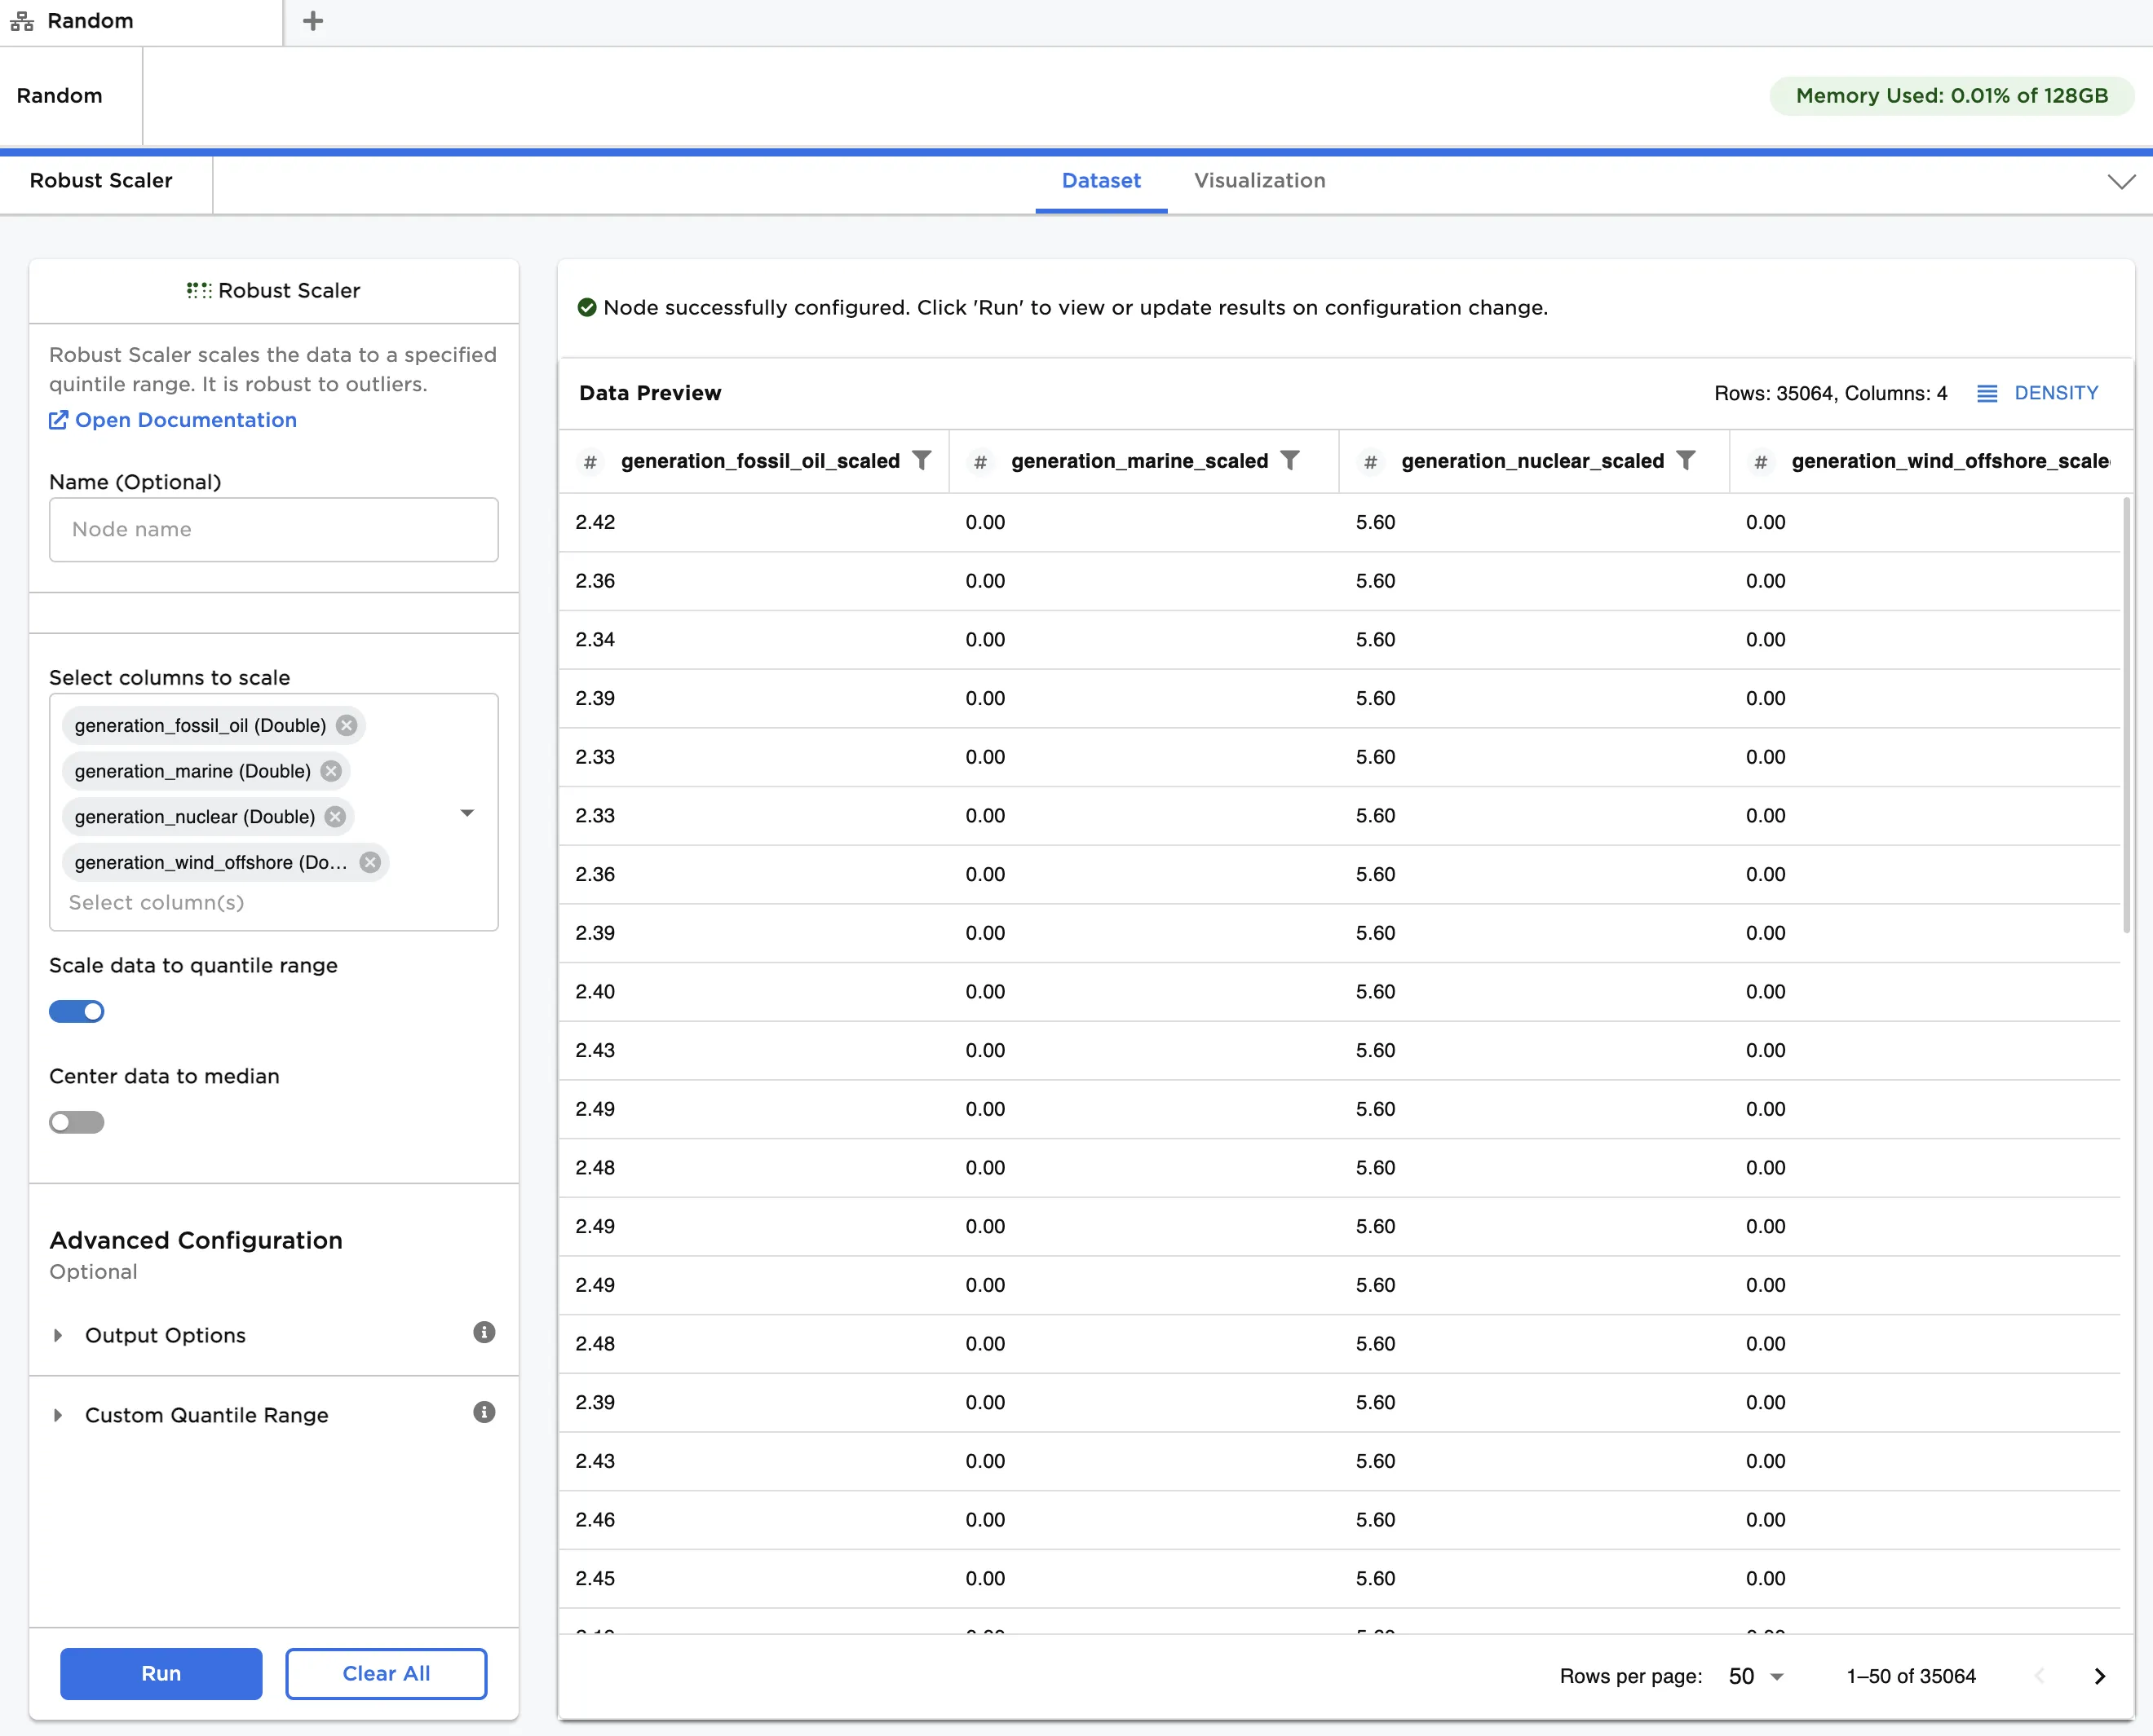Switch to the Visualization tab

coord(1258,181)
